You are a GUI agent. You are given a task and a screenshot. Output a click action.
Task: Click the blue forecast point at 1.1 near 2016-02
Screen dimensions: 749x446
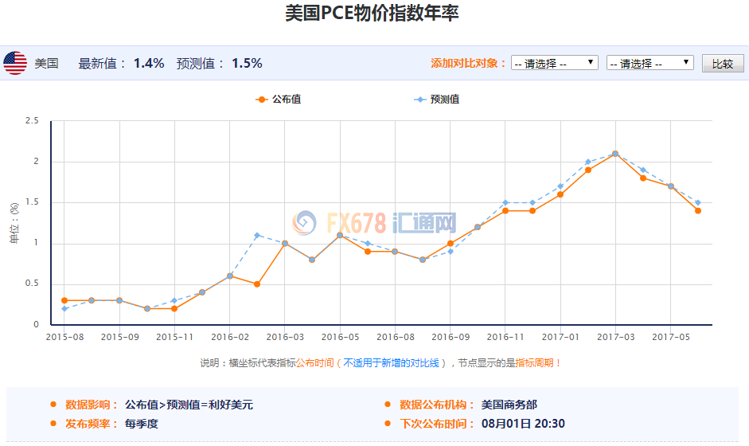tap(257, 235)
